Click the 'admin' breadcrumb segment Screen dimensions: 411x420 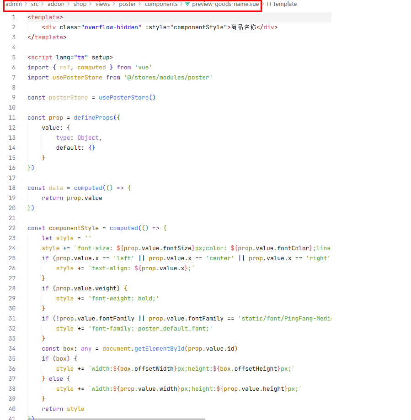pyautogui.click(x=13, y=4)
